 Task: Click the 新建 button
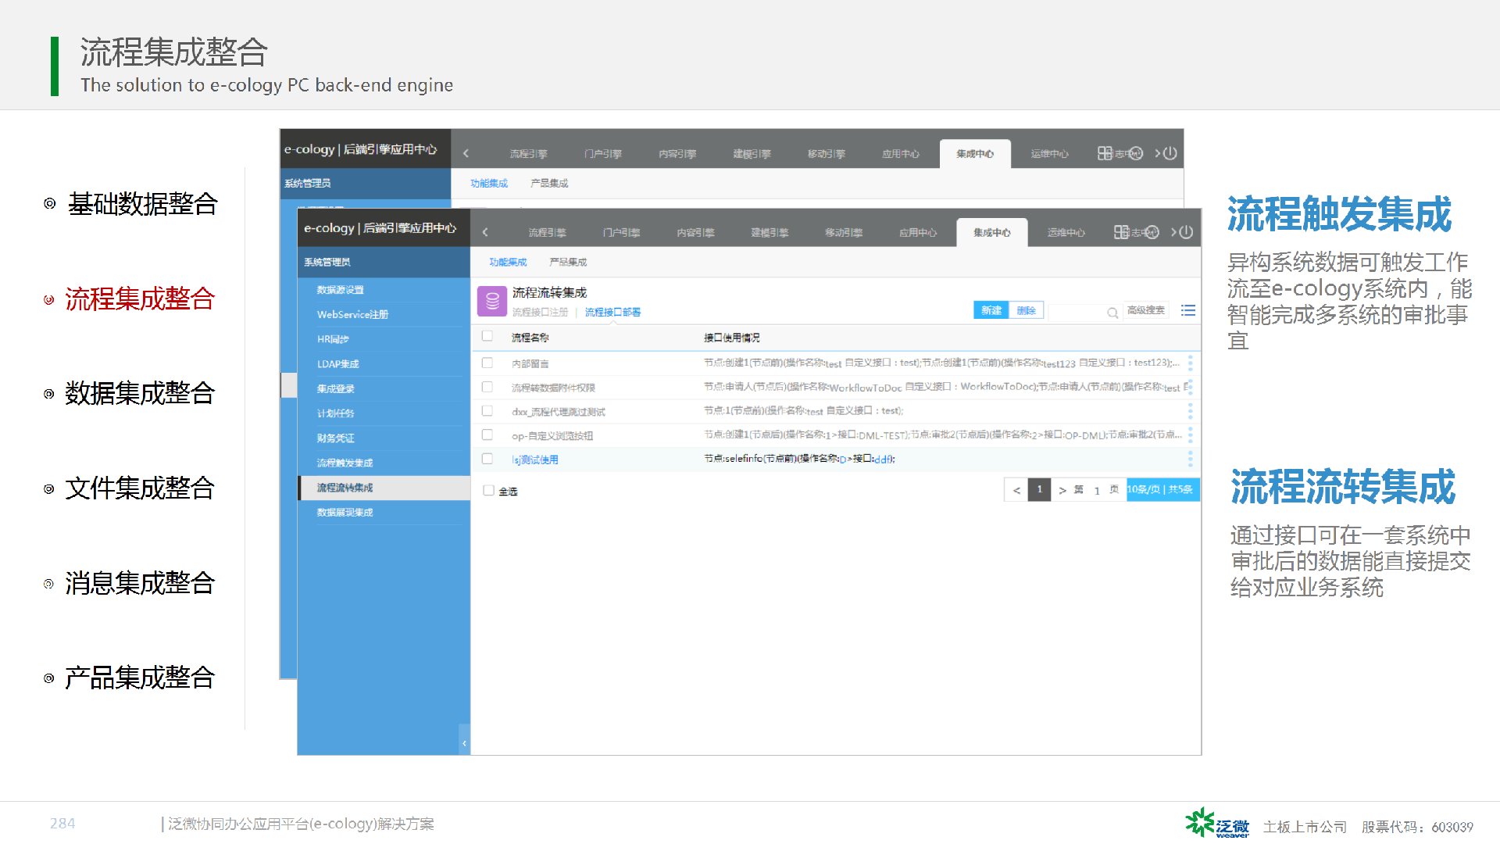click(991, 310)
